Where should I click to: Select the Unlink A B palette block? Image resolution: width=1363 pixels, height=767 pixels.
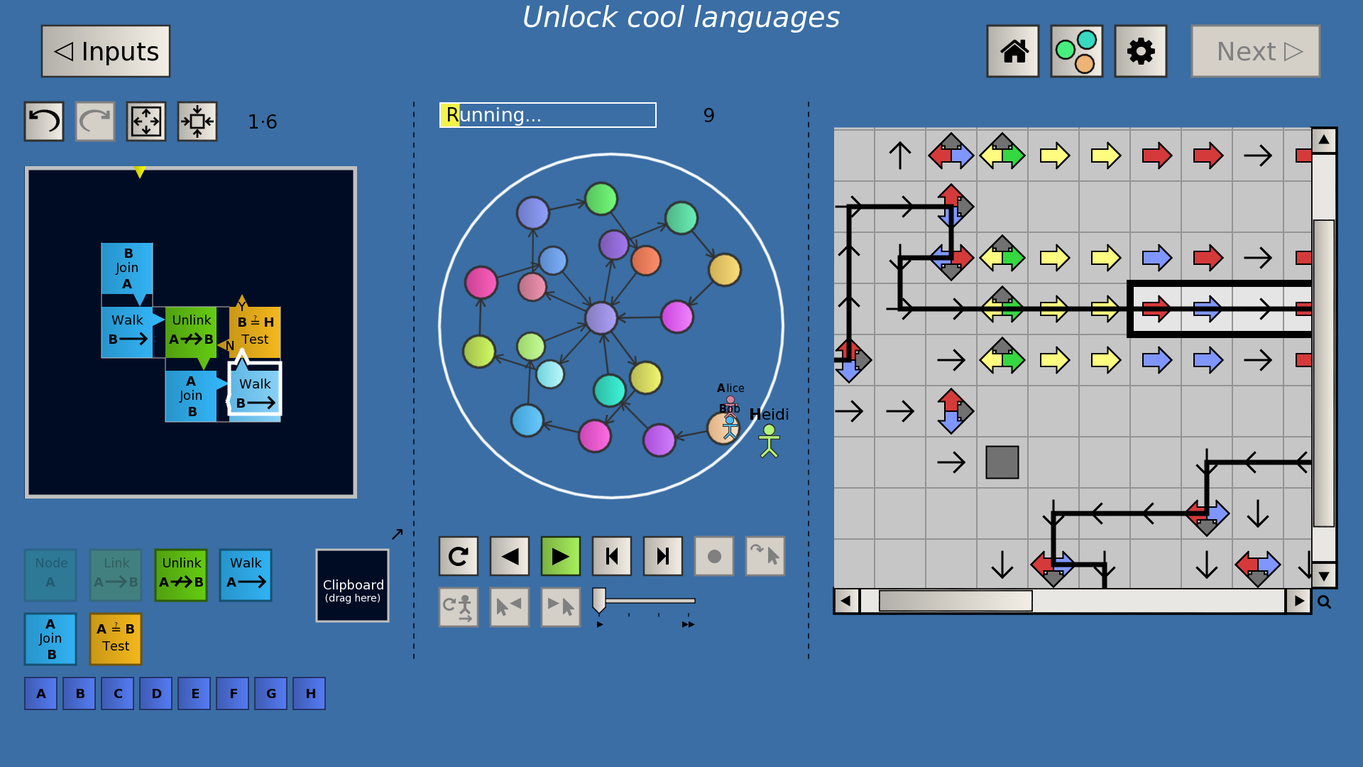181,575
